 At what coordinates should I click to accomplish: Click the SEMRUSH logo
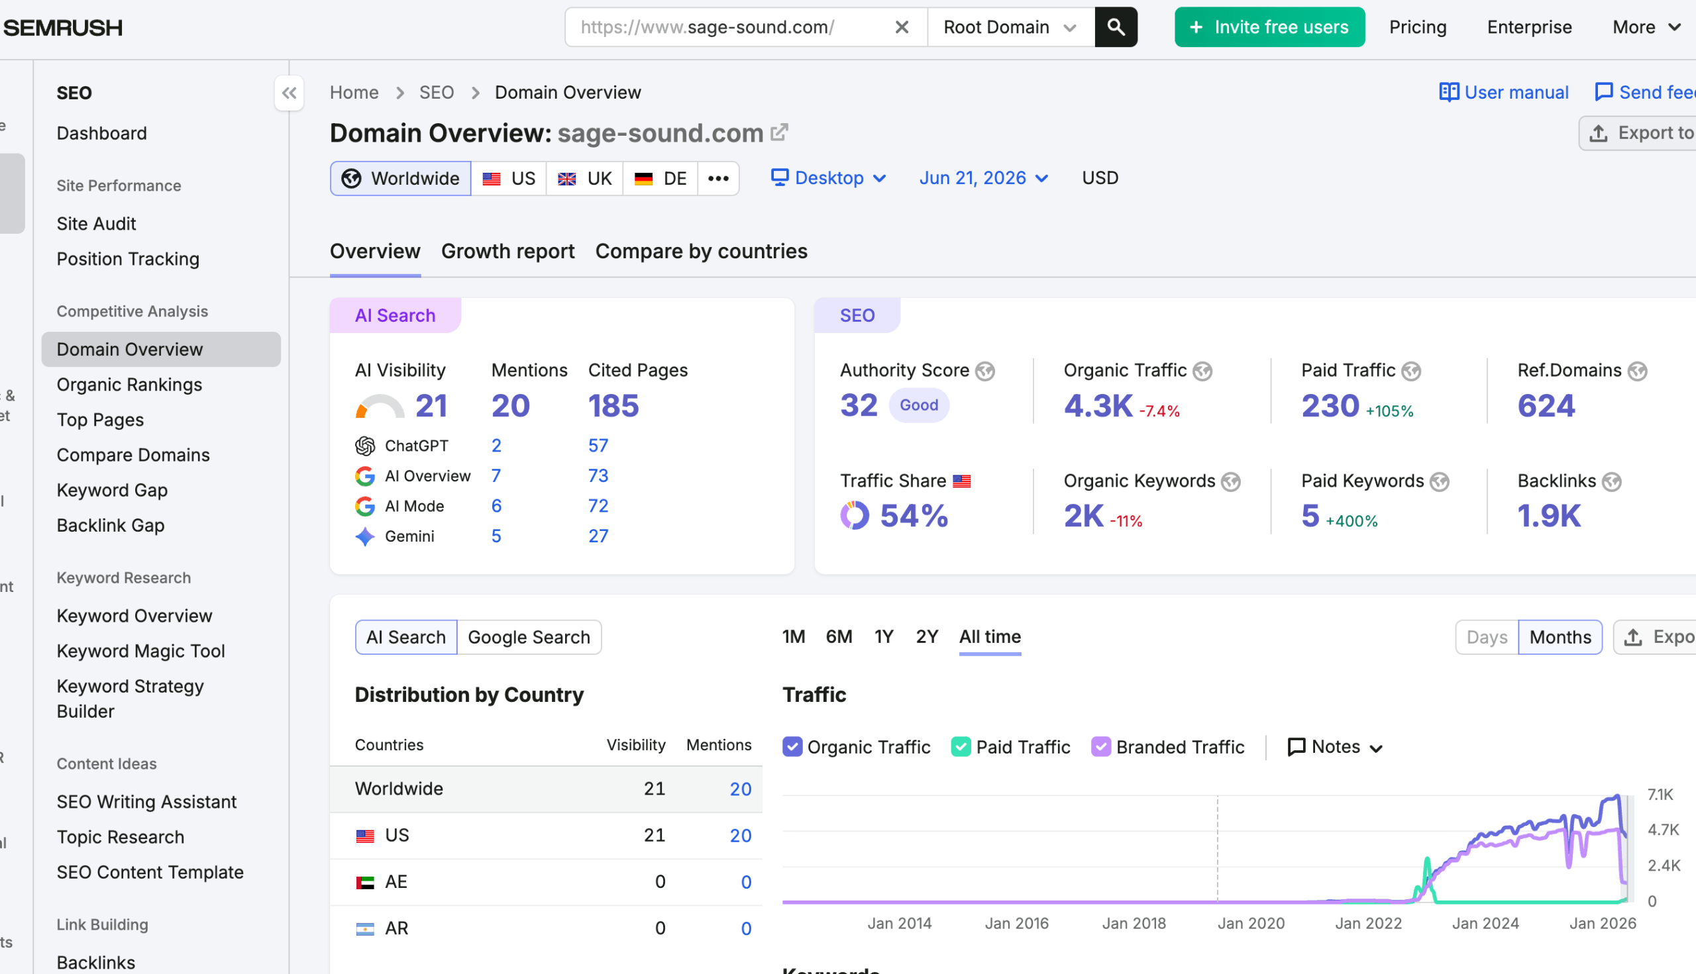point(63,27)
